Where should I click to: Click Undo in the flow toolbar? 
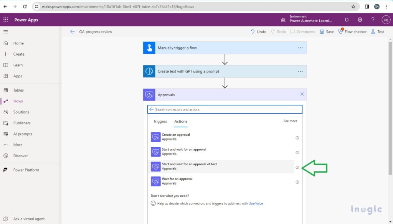[258, 31]
